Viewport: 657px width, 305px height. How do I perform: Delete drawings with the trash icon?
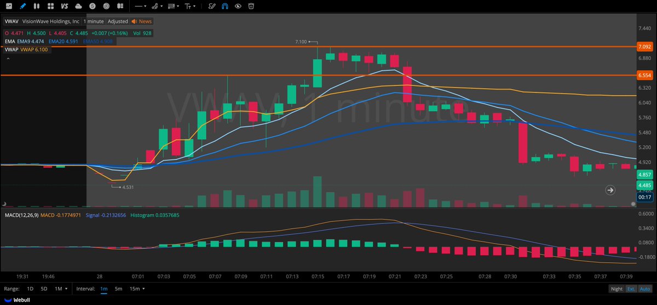click(x=251, y=6)
